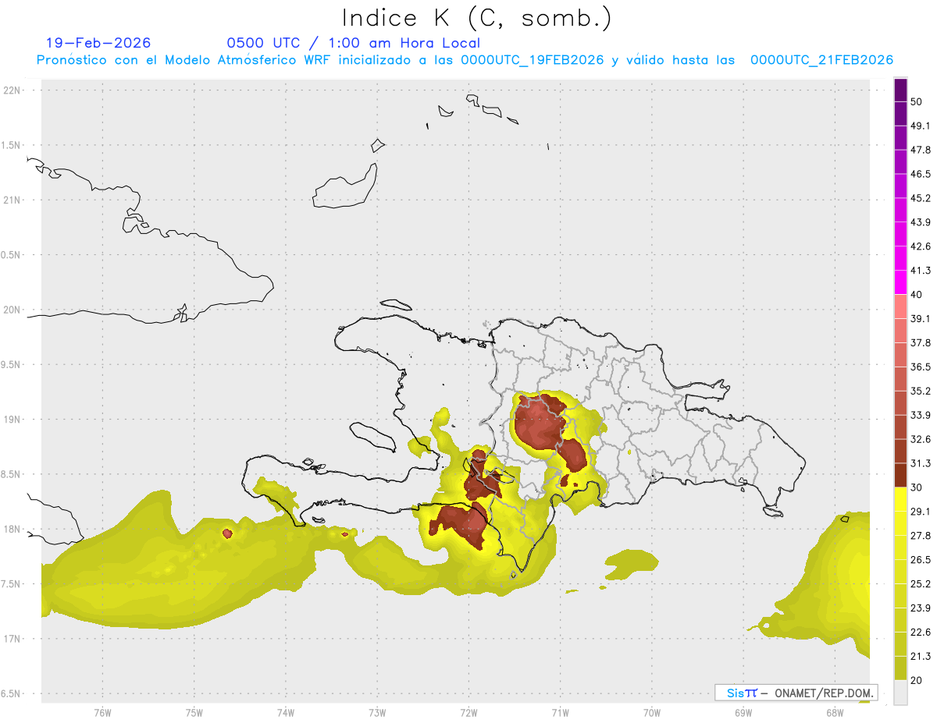Click the longitude label '68W'
This screenshot has width=937, height=723.
pos(834,713)
